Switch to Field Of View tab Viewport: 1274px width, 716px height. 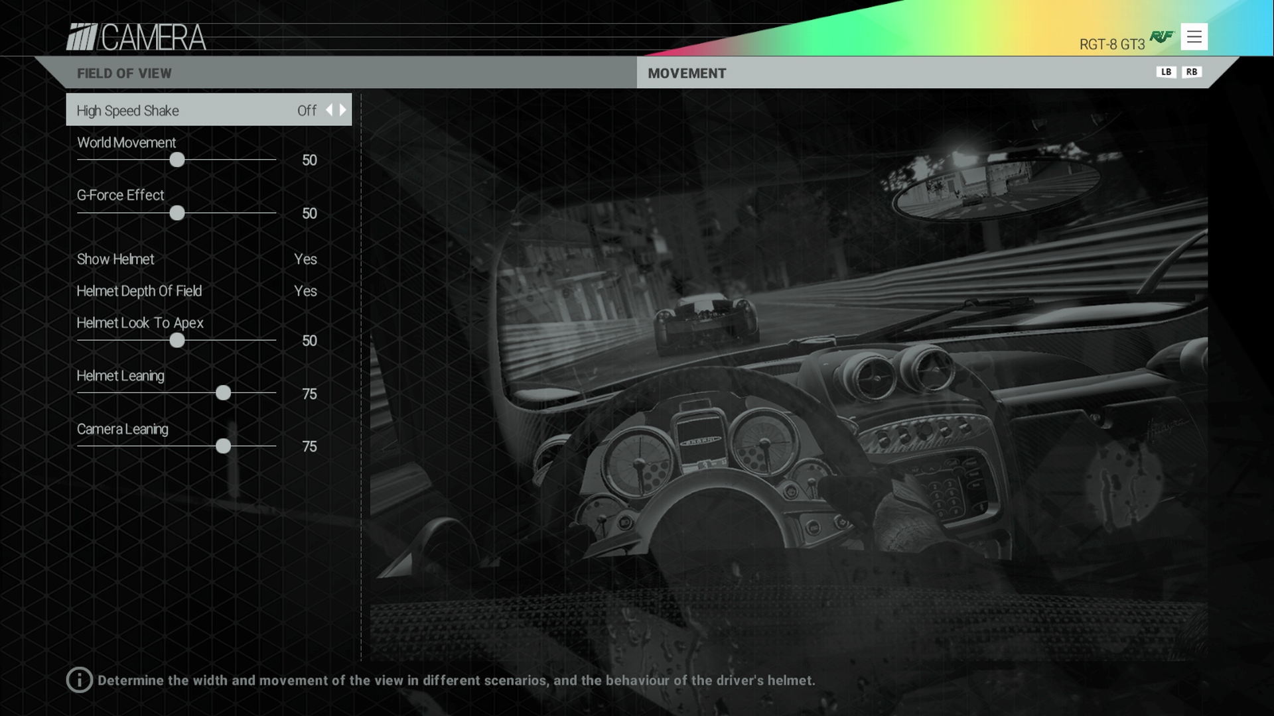(x=124, y=74)
